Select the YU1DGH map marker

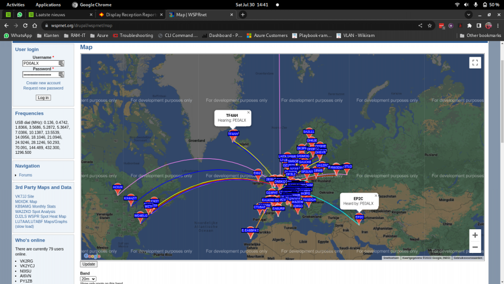309,202
